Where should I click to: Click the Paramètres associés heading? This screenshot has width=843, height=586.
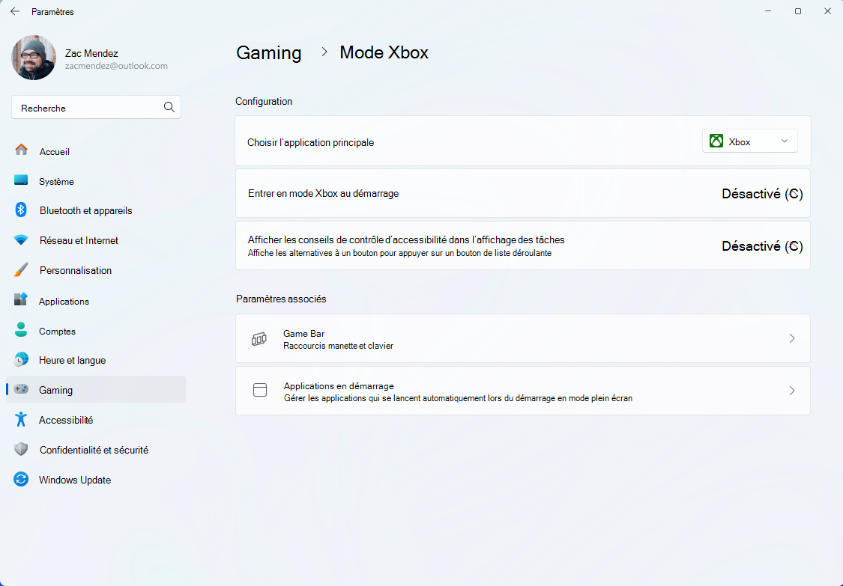click(x=281, y=299)
